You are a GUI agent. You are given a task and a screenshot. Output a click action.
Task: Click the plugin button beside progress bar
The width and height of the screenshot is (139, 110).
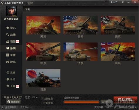[106, 102]
